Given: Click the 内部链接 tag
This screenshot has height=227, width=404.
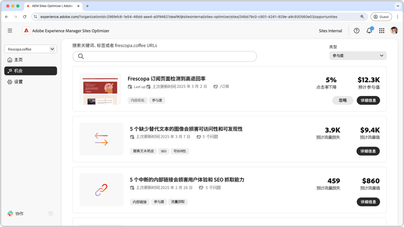Looking at the screenshot, I should [140, 202].
